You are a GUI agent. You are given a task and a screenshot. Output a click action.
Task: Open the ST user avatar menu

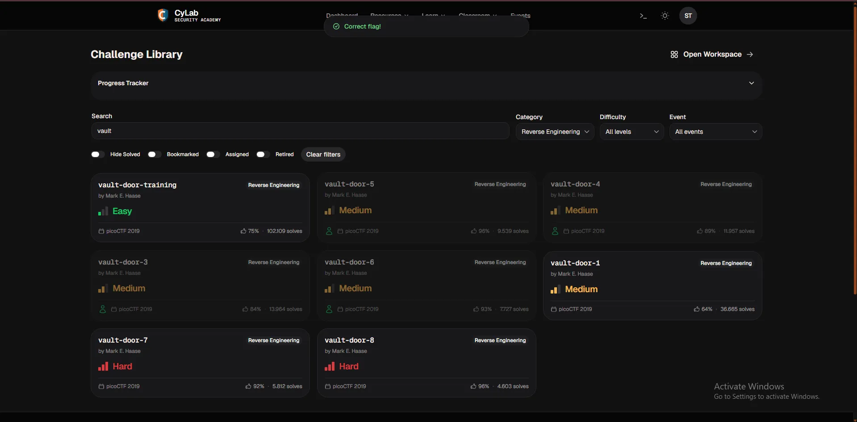pyautogui.click(x=688, y=16)
